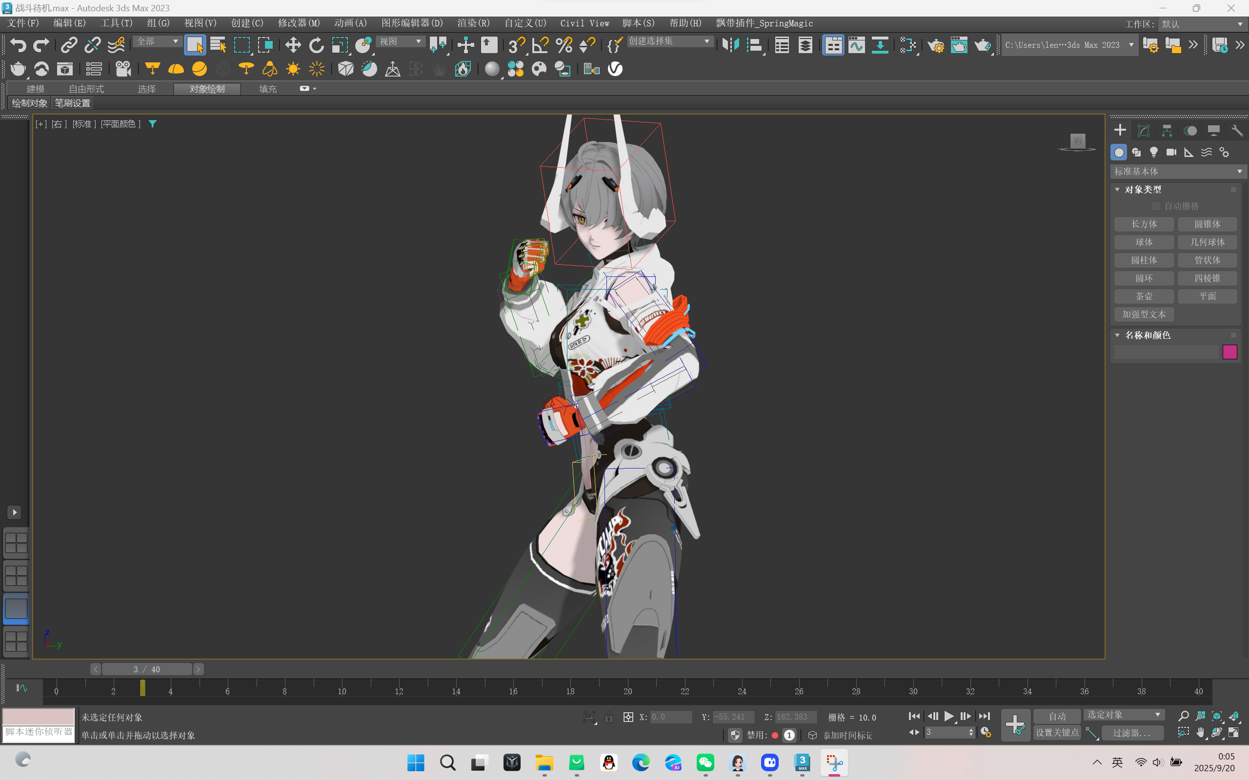The width and height of the screenshot is (1249, 780).
Task: Enable the 自动栅格 checkbox
Action: point(1156,206)
